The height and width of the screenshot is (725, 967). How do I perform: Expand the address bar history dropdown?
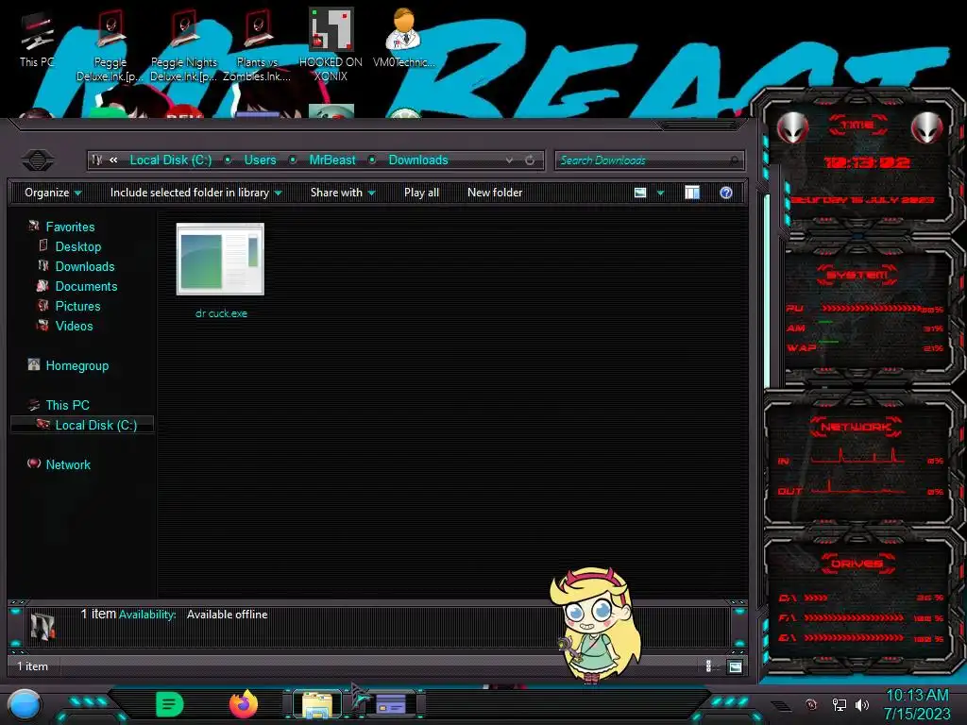(509, 160)
